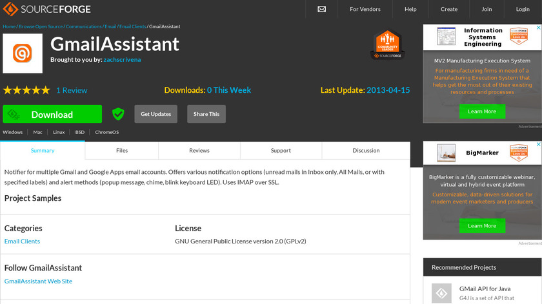542x304 pixels.
Task: Select the Summary tab
Action: 43,151
